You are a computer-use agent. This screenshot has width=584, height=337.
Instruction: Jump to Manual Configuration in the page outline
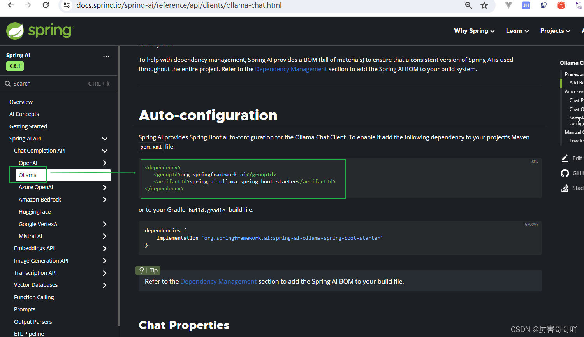pyautogui.click(x=574, y=132)
